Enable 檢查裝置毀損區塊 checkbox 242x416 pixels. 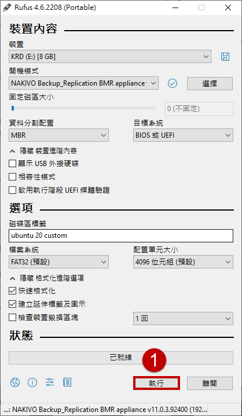click(x=13, y=318)
